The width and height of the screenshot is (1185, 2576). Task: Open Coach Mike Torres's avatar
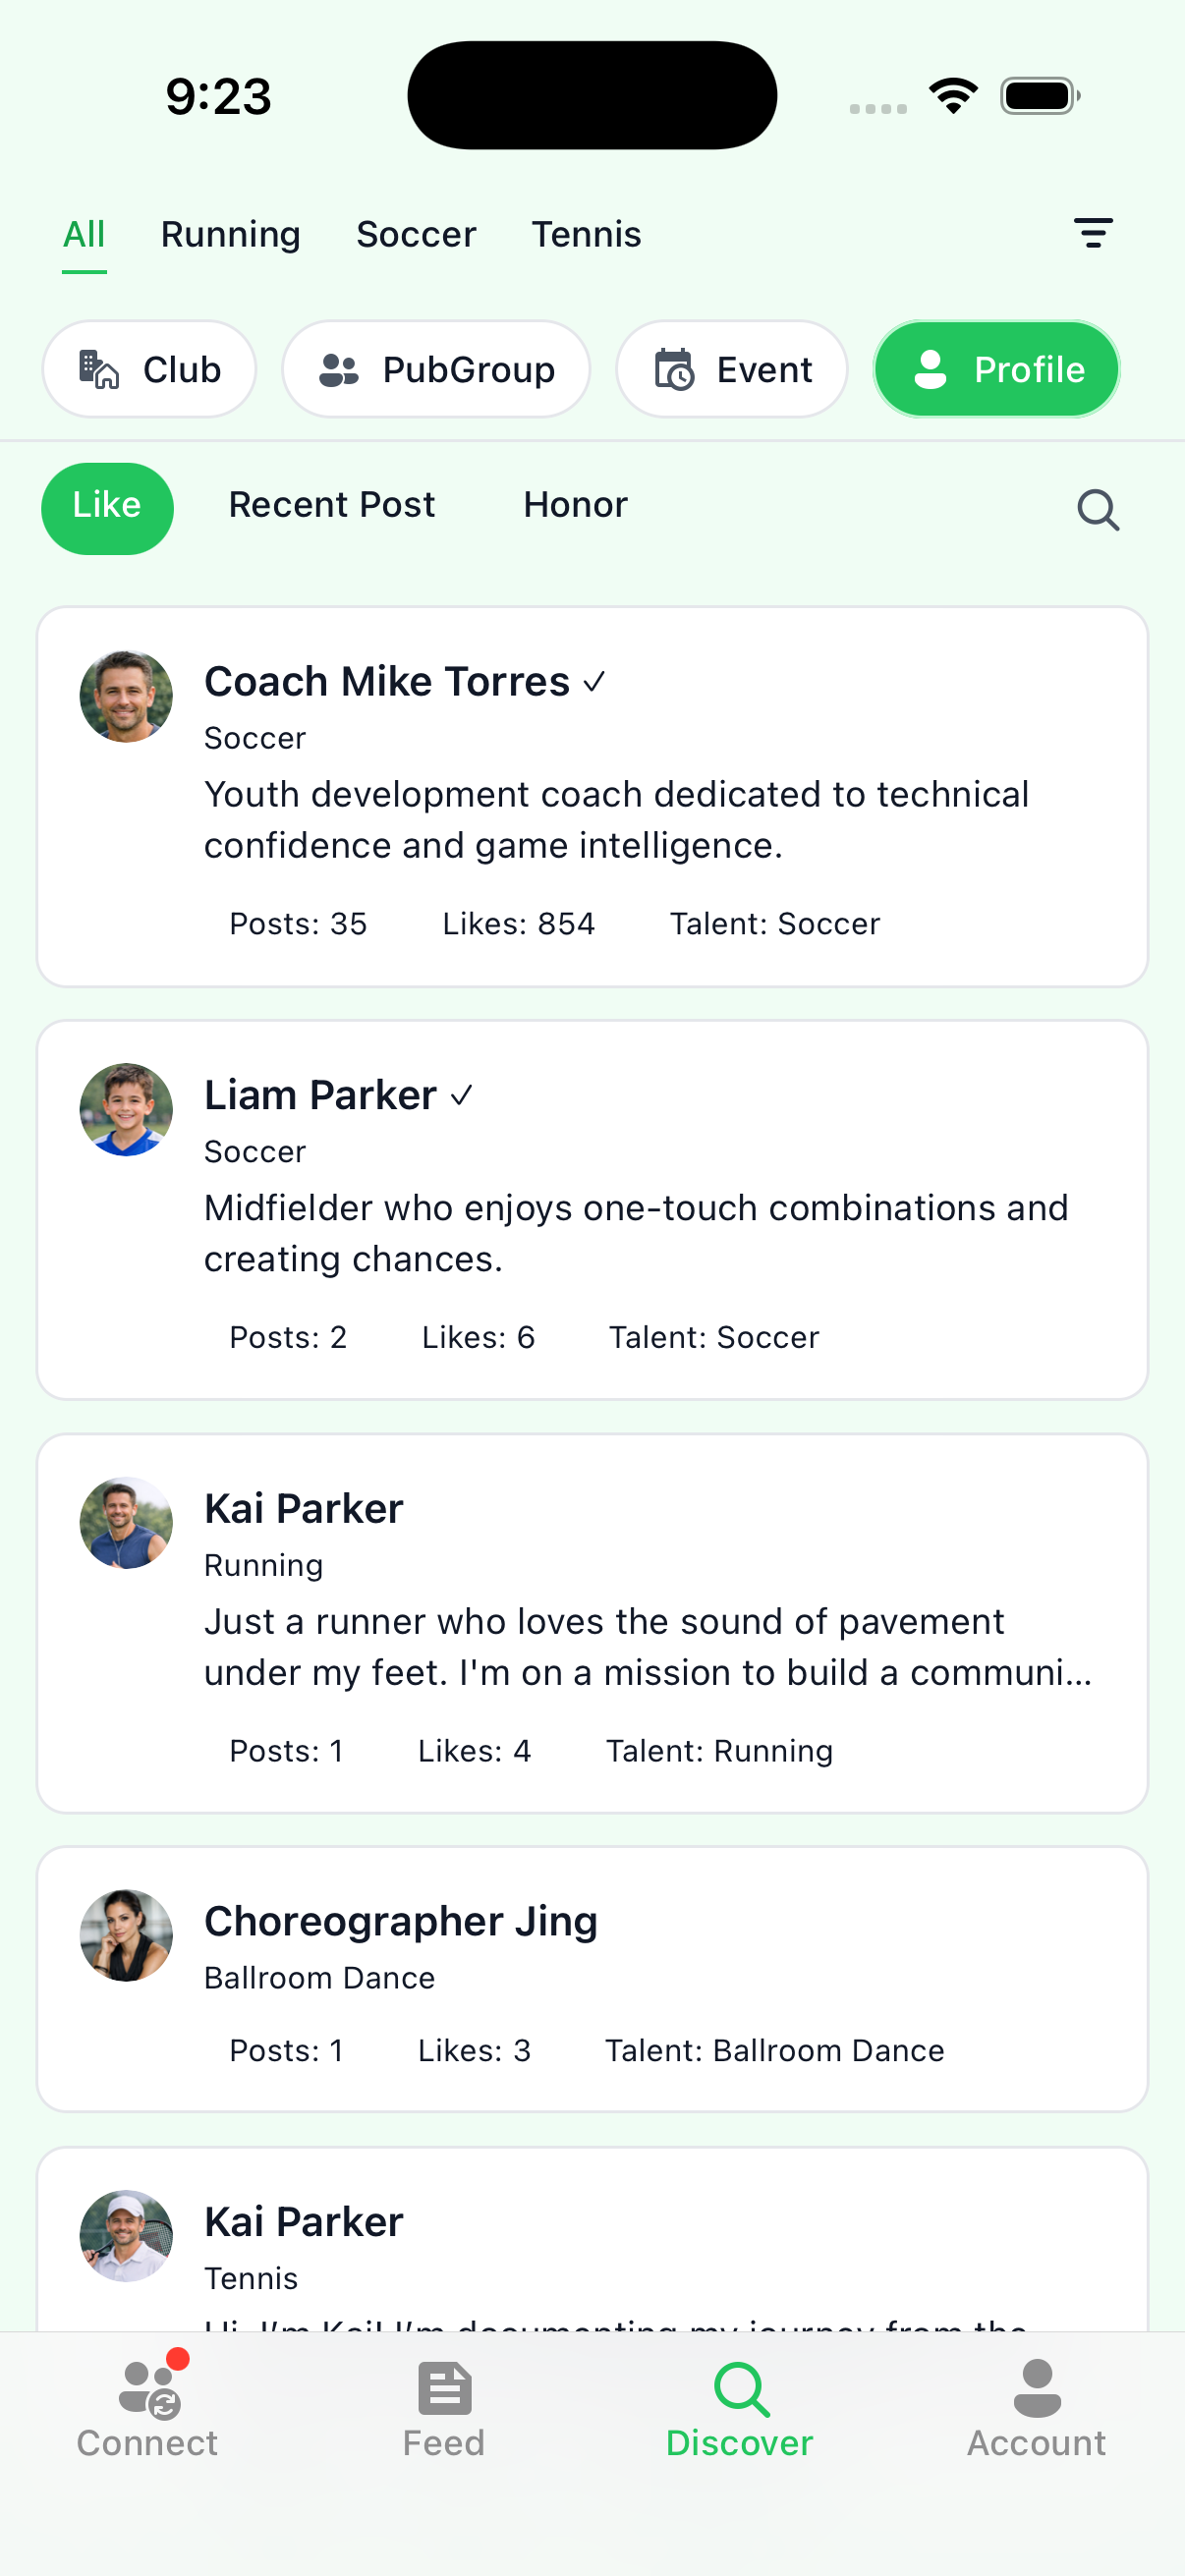click(x=126, y=696)
